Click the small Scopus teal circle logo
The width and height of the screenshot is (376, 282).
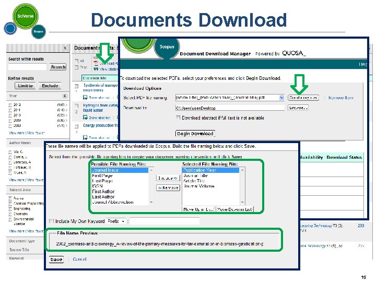[x=38, y=31]
